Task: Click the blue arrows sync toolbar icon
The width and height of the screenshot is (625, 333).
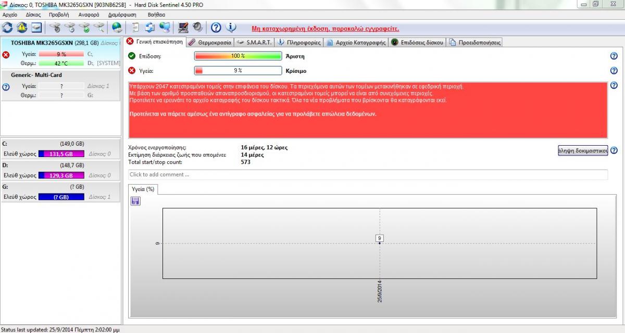Action: click(150, 27)
